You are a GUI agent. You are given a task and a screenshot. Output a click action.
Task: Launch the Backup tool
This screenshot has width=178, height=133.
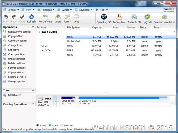tap(119, 19)
